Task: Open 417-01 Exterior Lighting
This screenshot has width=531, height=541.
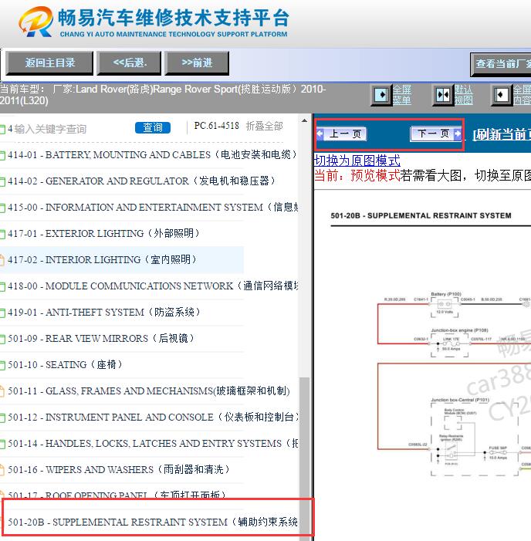Action: point(103,233)
